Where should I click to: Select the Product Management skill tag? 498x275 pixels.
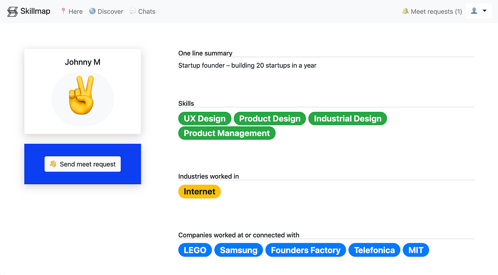(x=227, y=133)
